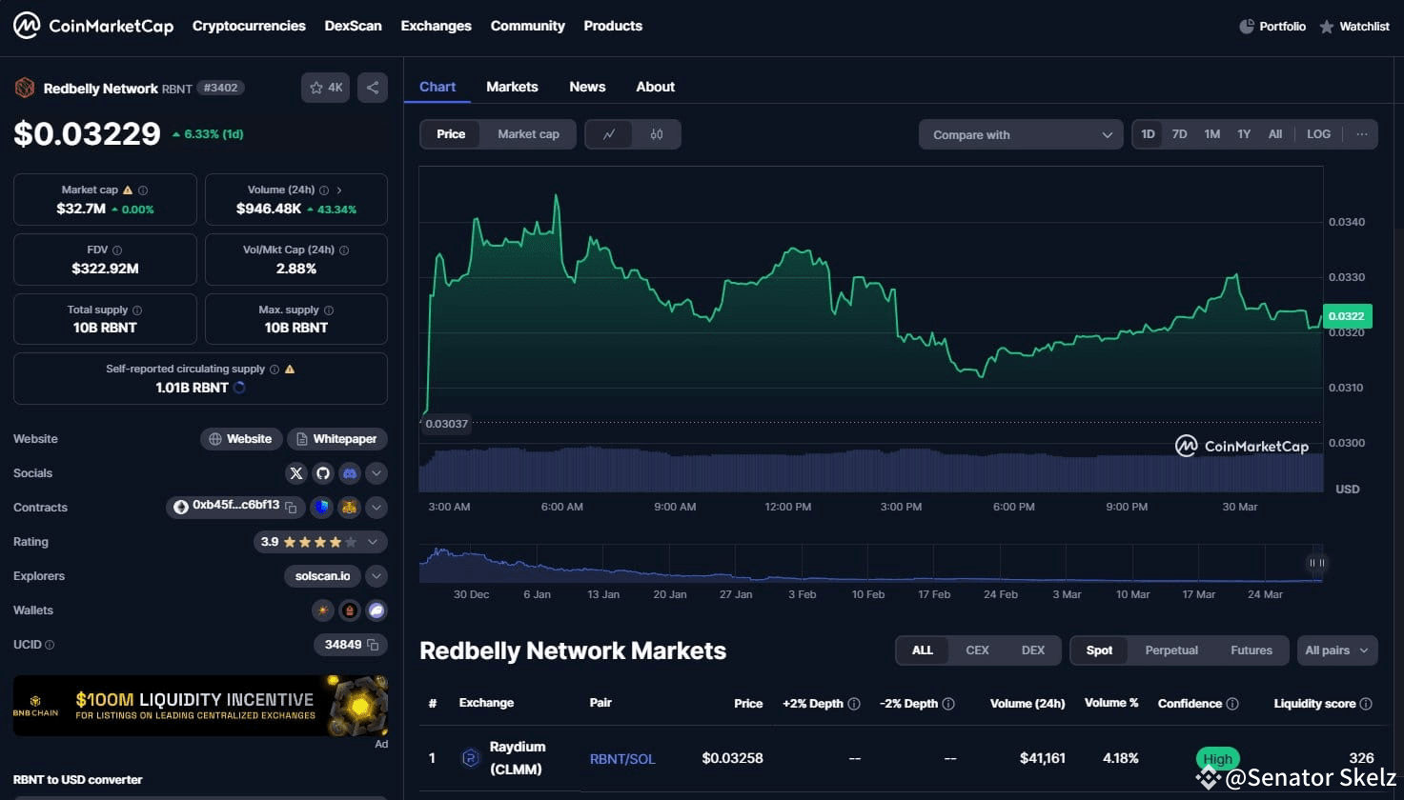Open the project's GitHub page
Viewport: 1404px width, 800px height.
[x=322, y=473]
